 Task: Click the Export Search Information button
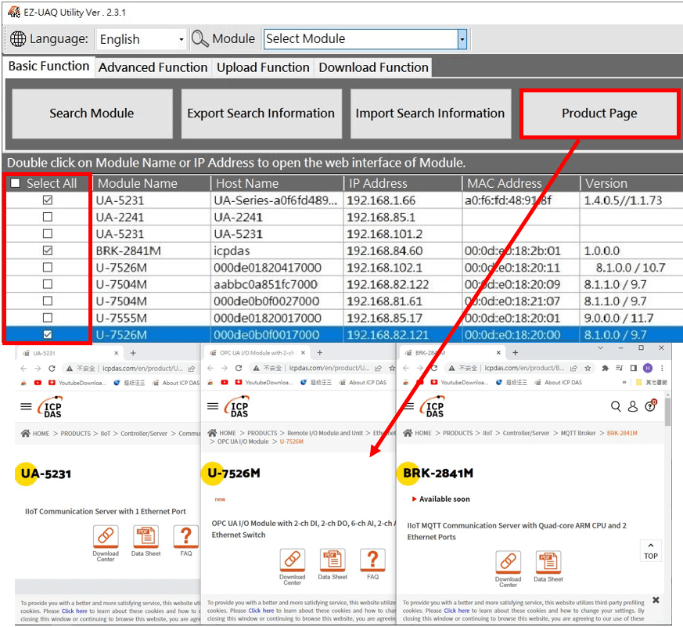coord(261,114)
